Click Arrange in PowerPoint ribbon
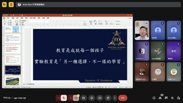Viewport: 183px width, 103px height. [106, 22]
